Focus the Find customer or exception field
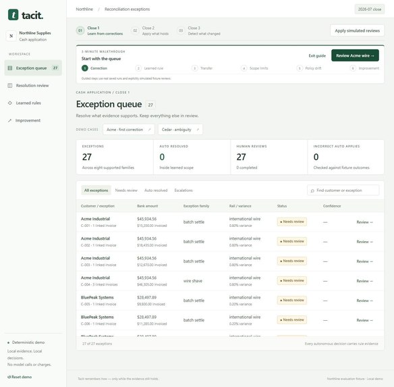This screenshot has height=387, width=394. click(343, 190)
